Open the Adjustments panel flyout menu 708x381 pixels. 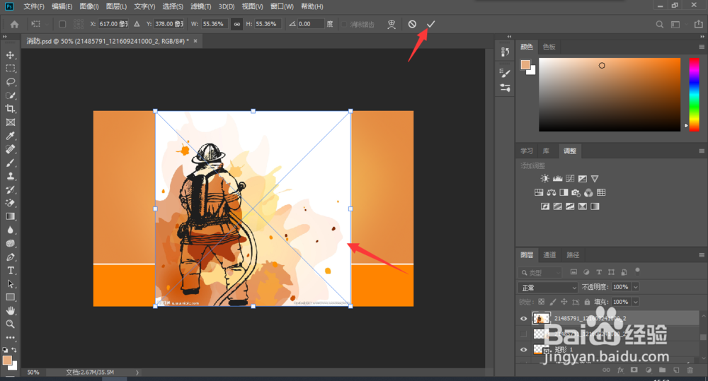coord(702,151)
